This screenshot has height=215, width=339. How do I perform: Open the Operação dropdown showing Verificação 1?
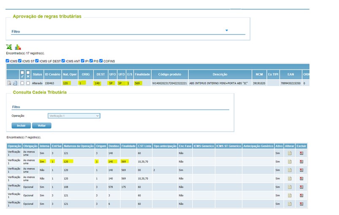pyautogui.click(x=74, y=116)
